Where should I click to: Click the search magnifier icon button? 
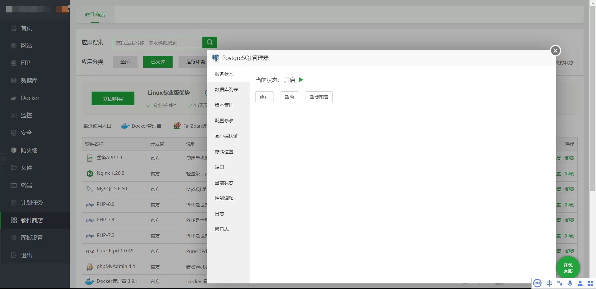pos(210,42)
